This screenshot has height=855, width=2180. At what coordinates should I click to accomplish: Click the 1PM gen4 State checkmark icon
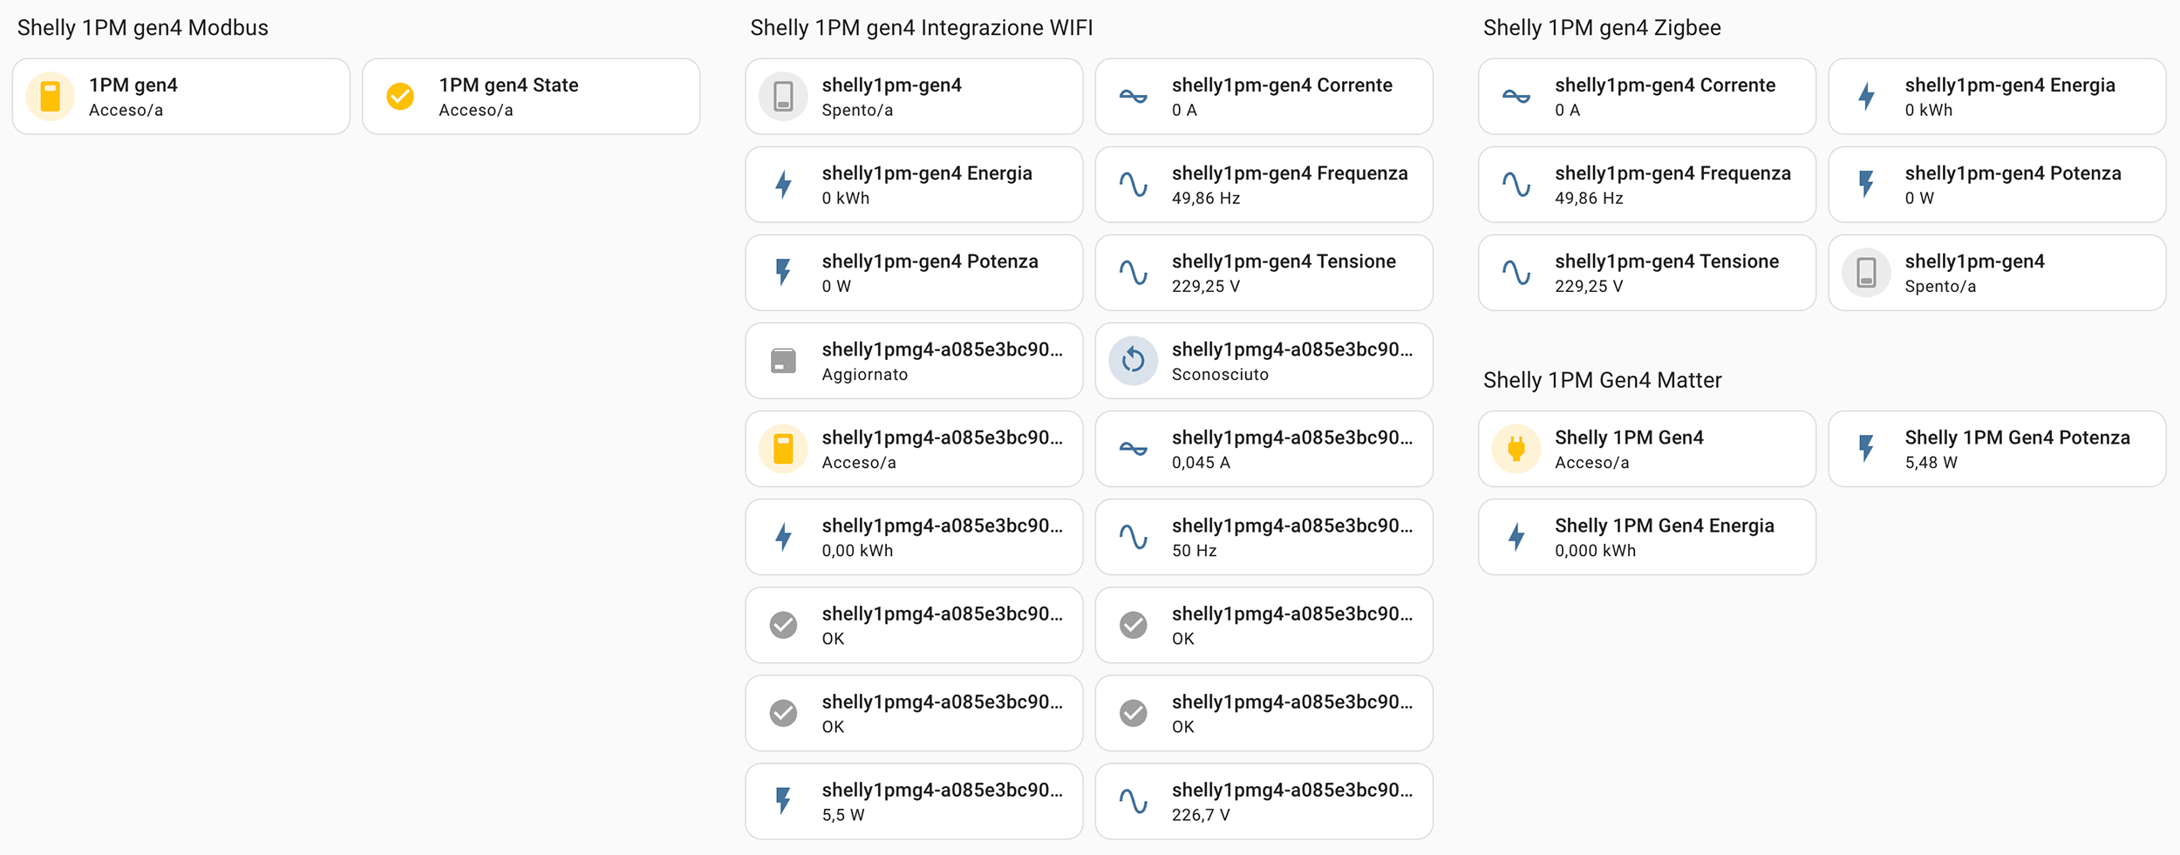pyautogui.click(x=400, y=97)
